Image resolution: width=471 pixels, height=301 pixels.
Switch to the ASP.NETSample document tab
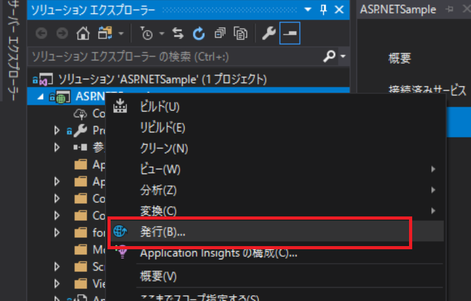[398, 9]
